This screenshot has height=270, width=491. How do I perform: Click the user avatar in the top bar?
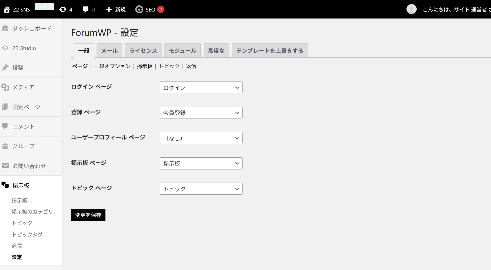[411, 9]
